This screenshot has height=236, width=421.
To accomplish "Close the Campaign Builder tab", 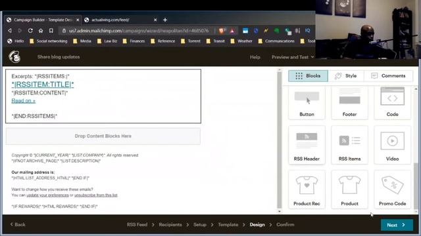I will coord(78,20).
